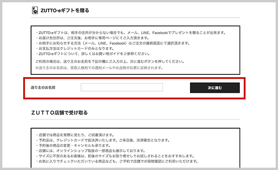Click the 次に進む button

click(x=215, y=88)
